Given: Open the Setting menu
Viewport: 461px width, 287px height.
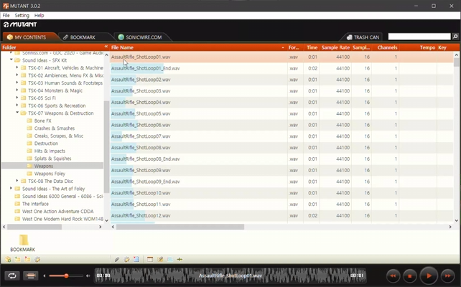Looking at the screenshot, I should point(22,15).
